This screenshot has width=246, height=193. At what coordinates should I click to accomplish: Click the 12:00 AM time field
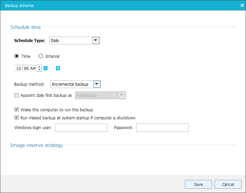click(x=26, y=69)
